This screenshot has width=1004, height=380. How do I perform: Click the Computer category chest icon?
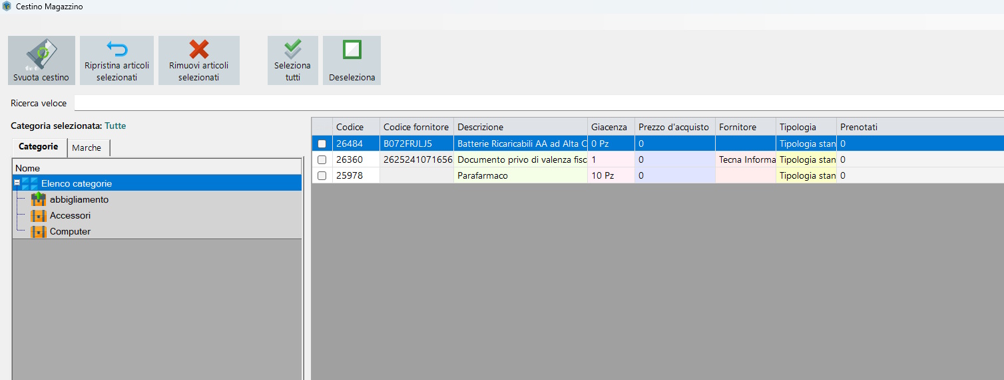(39, 231)
